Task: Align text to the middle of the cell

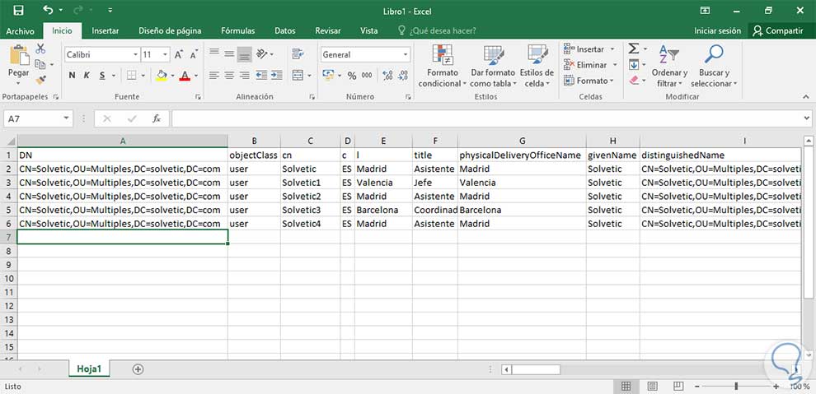Action: [x=229, y=54]
